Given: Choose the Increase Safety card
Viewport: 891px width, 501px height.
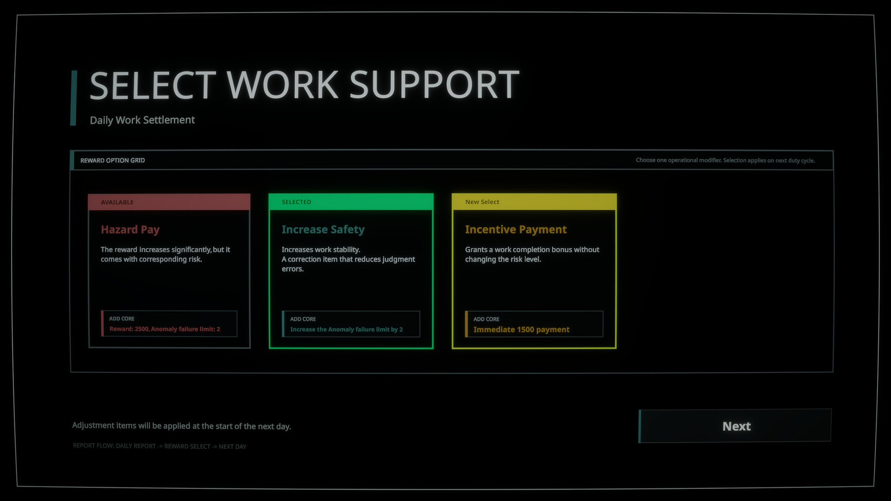Looking at the screenshot, I should (x=351, y=271).
